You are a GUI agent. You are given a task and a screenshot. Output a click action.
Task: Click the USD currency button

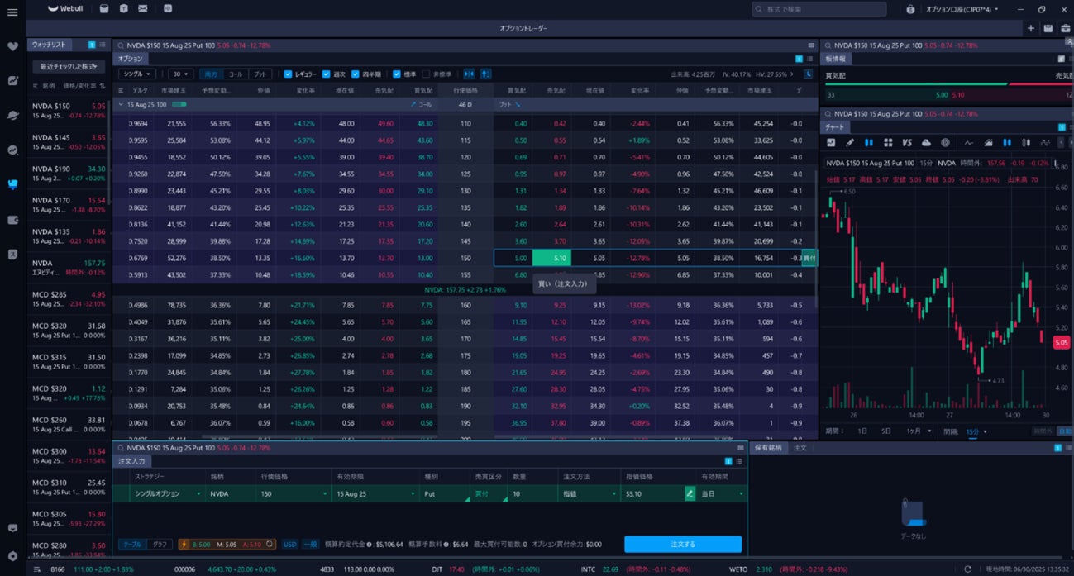point(289,545)
